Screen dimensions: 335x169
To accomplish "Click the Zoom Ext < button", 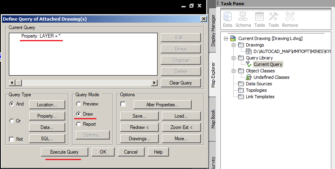I will (x=181, y=127).
